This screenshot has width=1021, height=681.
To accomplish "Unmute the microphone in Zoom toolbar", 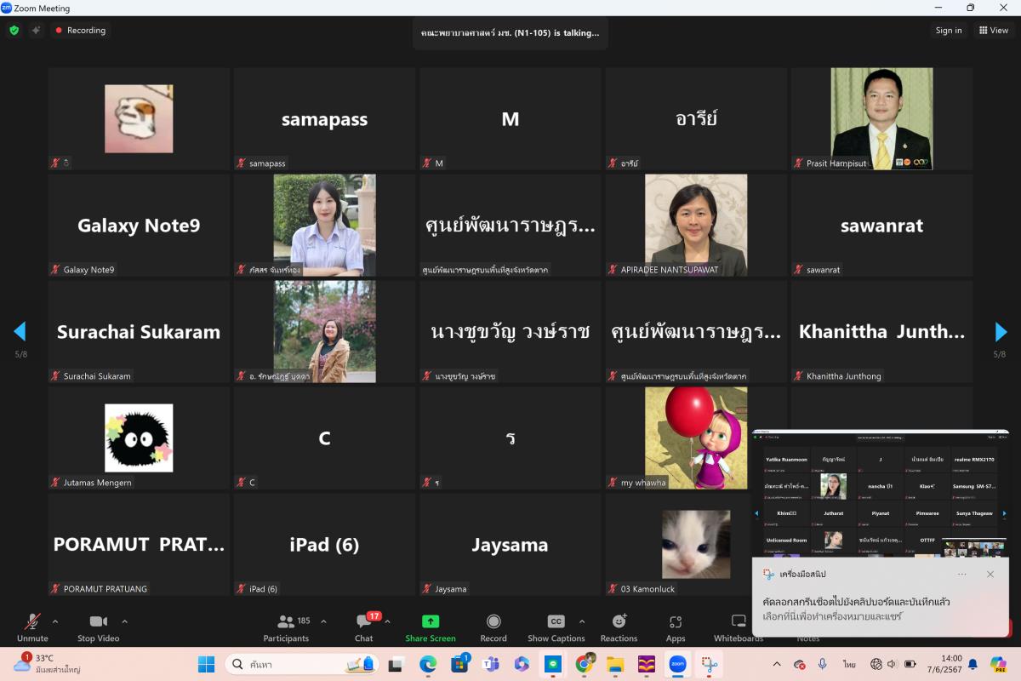I will point(32,627).
